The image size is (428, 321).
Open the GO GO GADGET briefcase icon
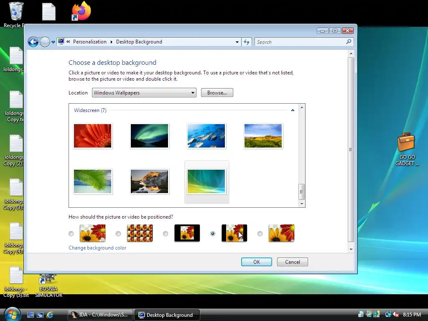point(406,142)
